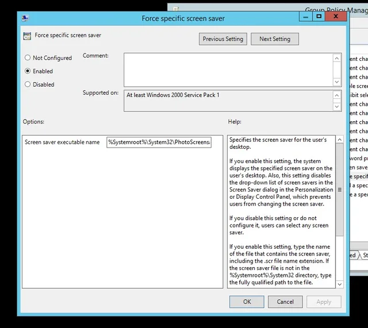This screenshot has height=328, width=368.
Task: Click the Help panel scrollbar thumb
Action: 339,190
